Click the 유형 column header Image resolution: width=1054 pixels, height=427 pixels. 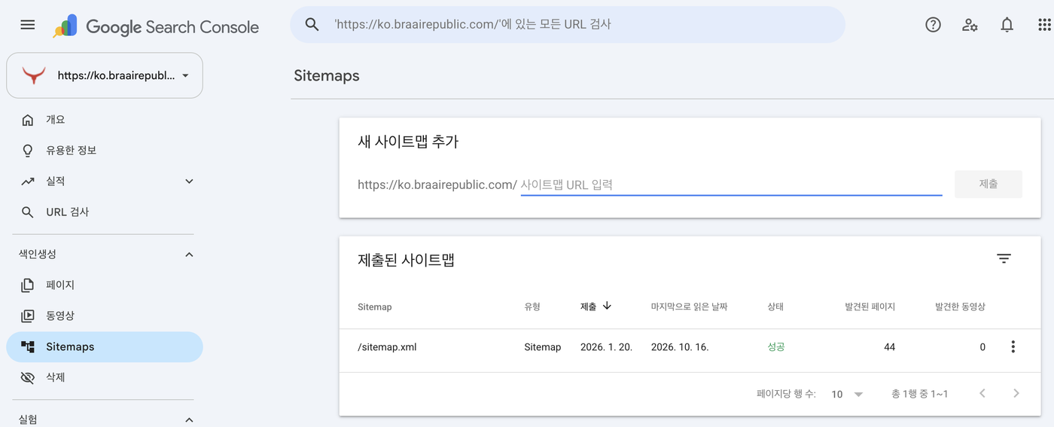pyautogui.click(x=532, y=307)
